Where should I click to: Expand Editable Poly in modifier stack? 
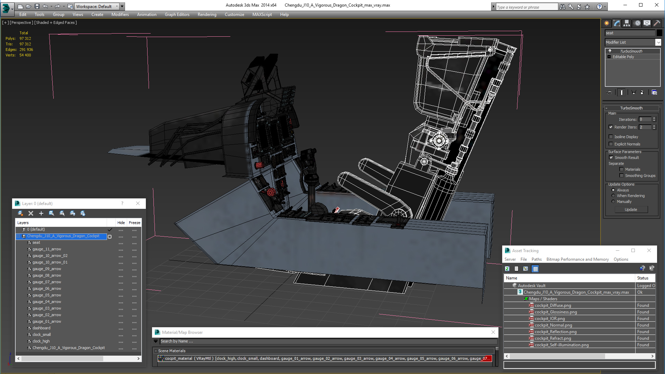(x=609, y=57)
